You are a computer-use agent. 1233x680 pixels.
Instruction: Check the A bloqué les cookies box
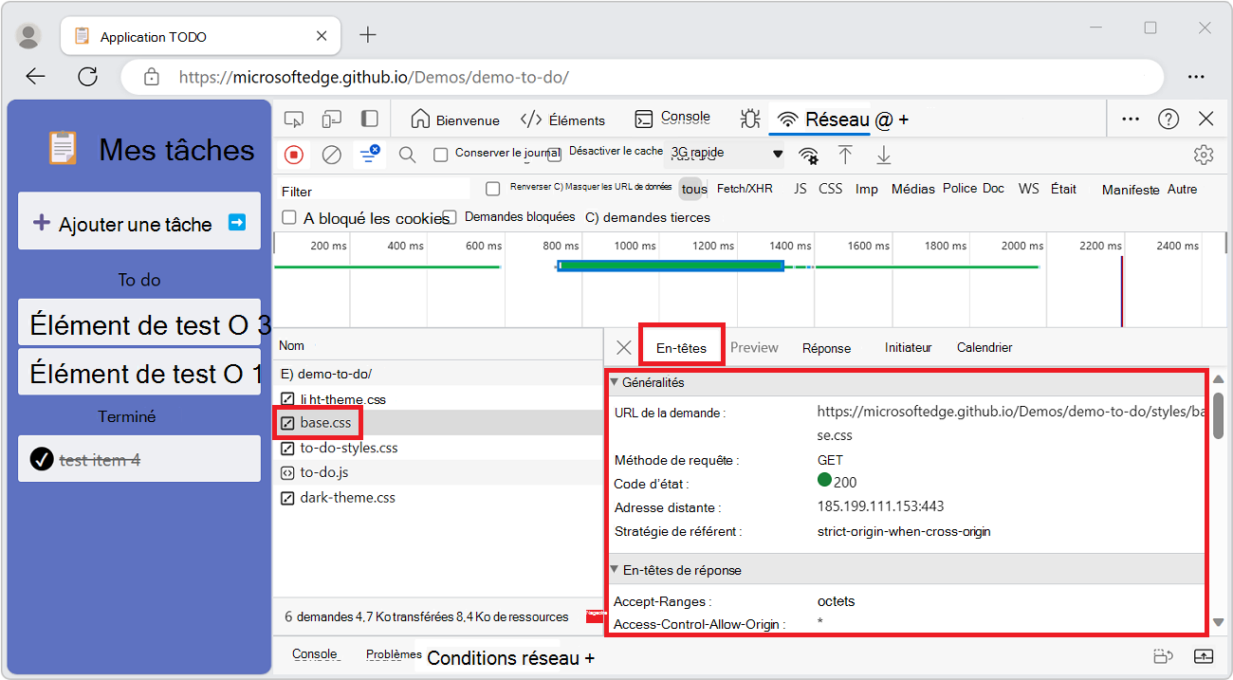[289, 218]
